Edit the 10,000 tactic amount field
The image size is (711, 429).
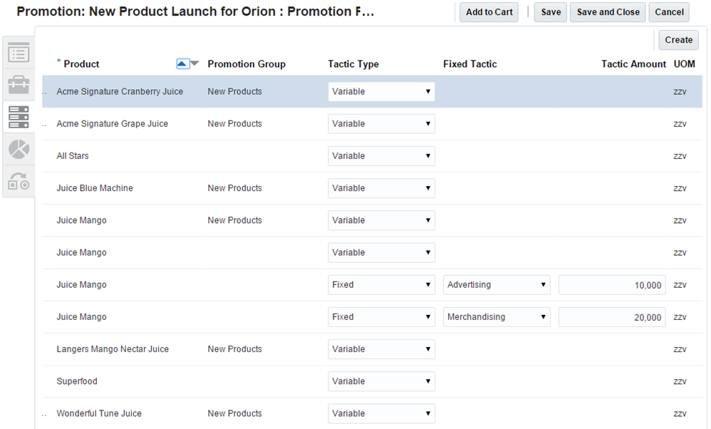coord(612,285)
